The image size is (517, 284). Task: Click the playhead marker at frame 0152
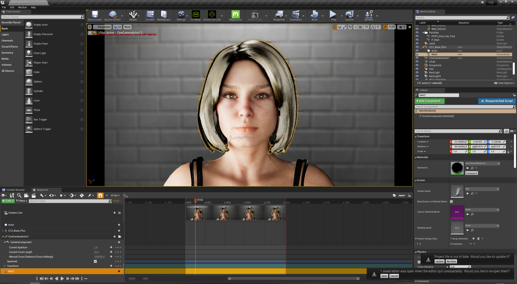click(x=195, y=200)
